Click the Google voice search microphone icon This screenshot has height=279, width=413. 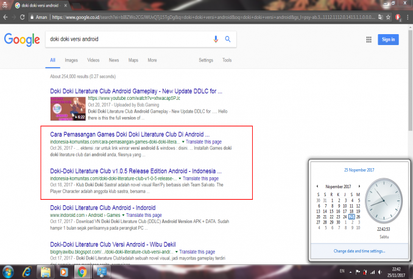point(216,40)
